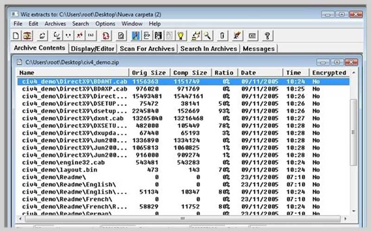The width and height of the screenshot is (371, 232).
Task: Click the vertical scrollbar thumb
Action: point(353,132)
